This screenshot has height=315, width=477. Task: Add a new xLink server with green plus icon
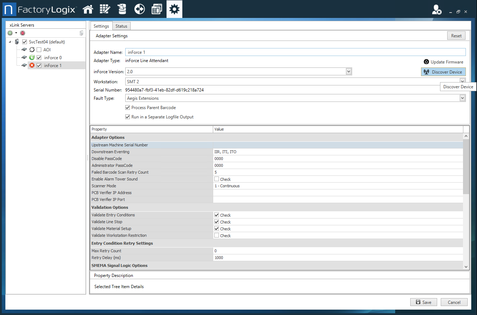10,33
